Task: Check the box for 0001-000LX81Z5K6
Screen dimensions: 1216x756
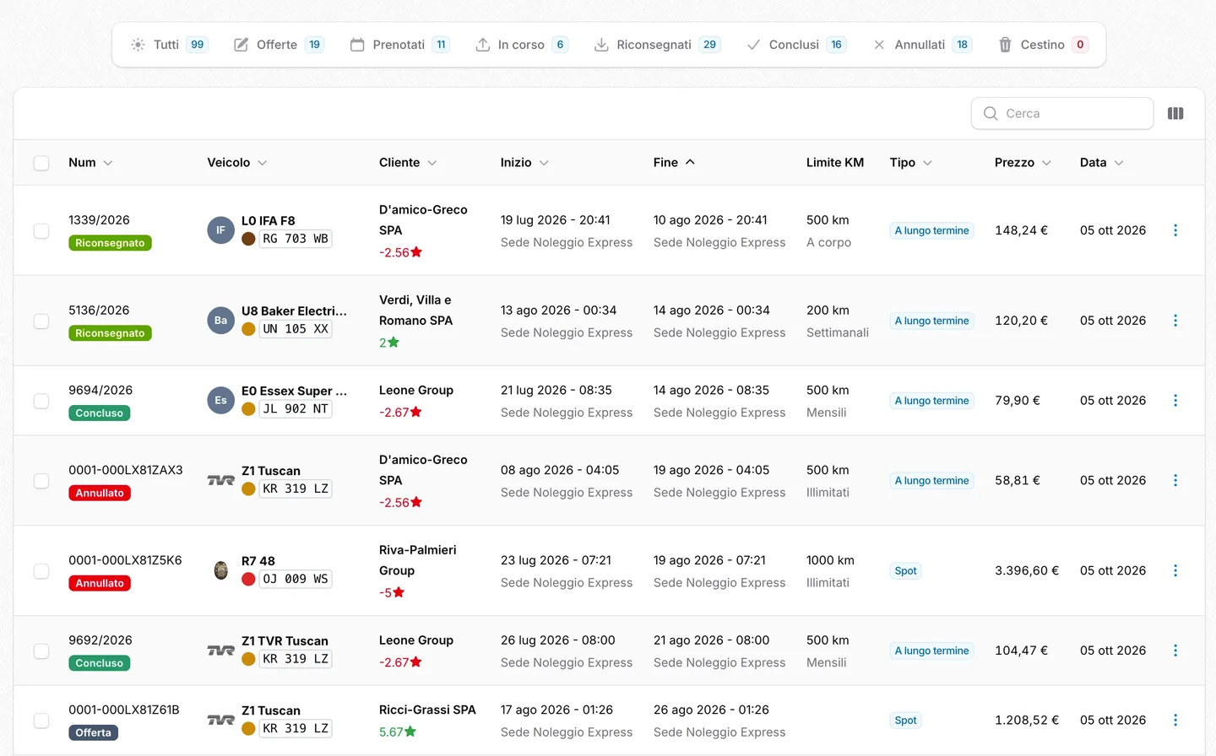Action: click(x=41, y=570)
